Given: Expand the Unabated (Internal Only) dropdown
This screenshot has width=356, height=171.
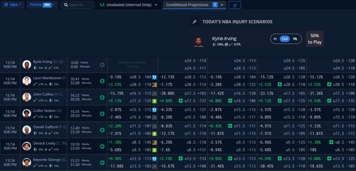Looking at the screenshot, I should click(129, 5).
